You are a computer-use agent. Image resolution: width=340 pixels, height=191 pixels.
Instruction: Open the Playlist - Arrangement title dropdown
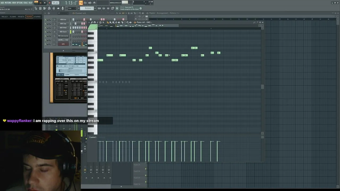[x=164, y=13]
